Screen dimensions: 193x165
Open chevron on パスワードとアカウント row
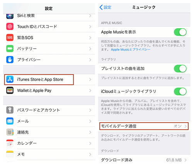(90, 110)
